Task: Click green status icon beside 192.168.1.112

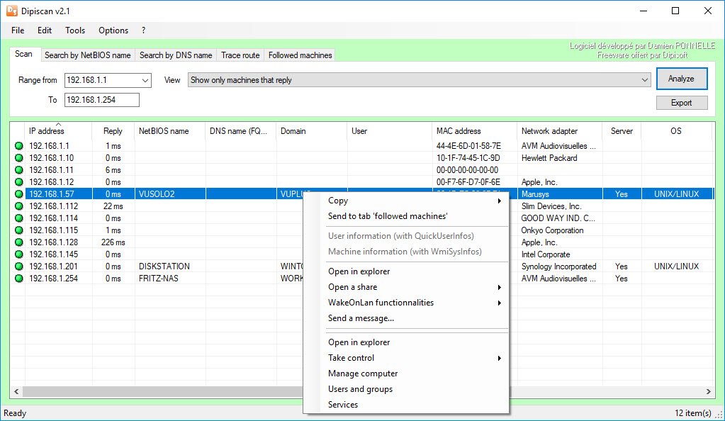Action: coord(19,206)
